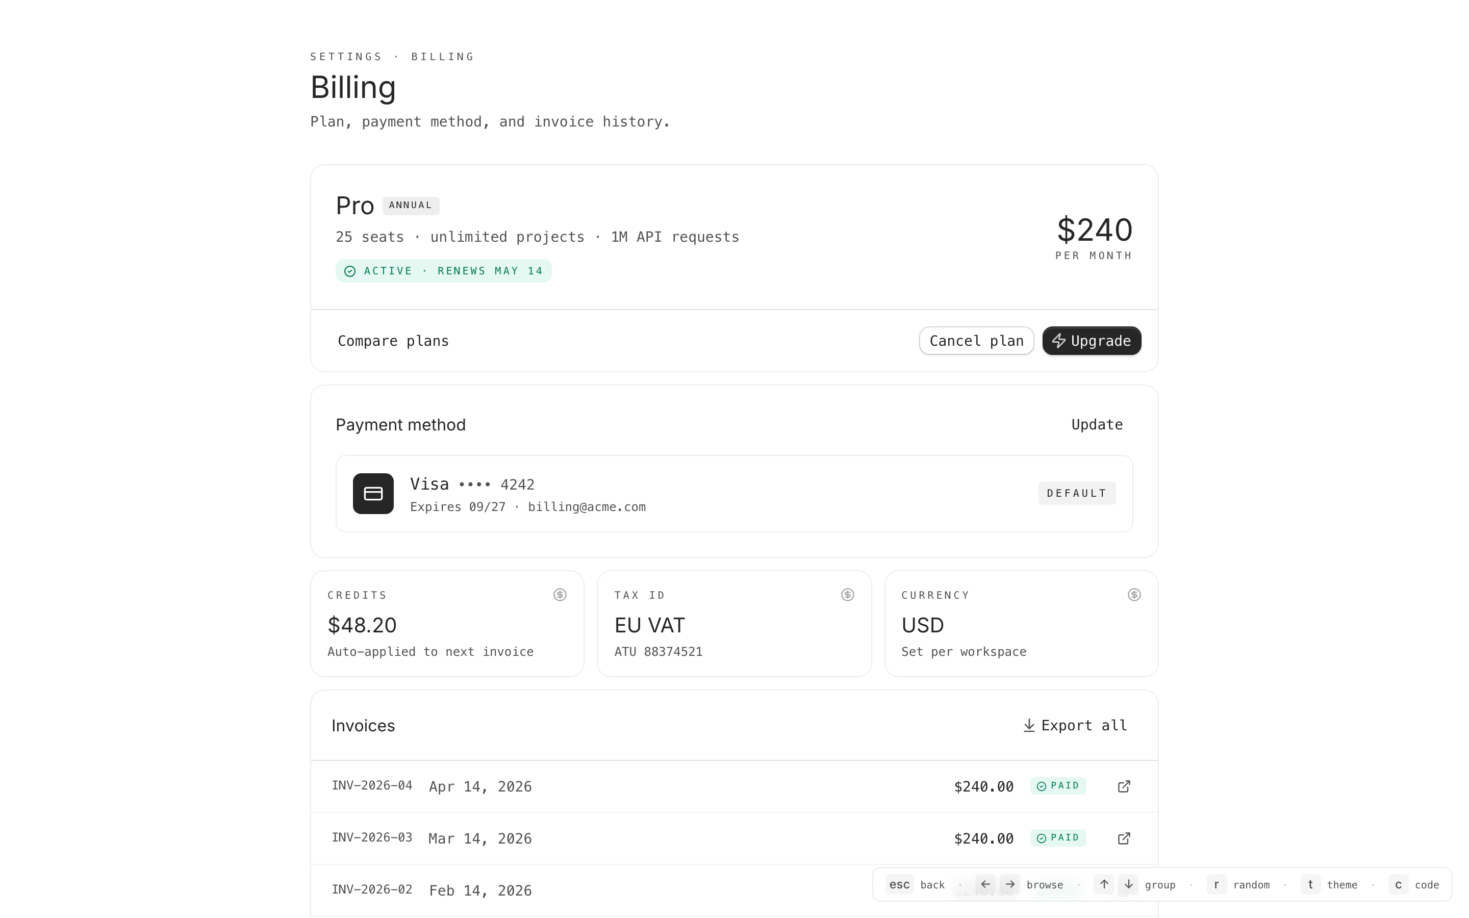
Task: Click the c code key button
Action: (1398, 885)
